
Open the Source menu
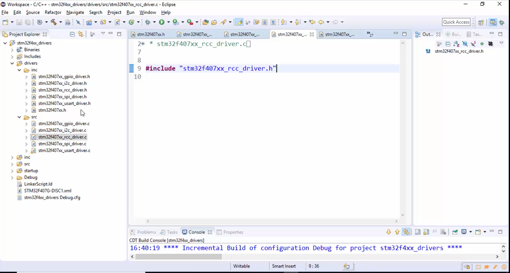pyautogui.click(x=33, y=12)
